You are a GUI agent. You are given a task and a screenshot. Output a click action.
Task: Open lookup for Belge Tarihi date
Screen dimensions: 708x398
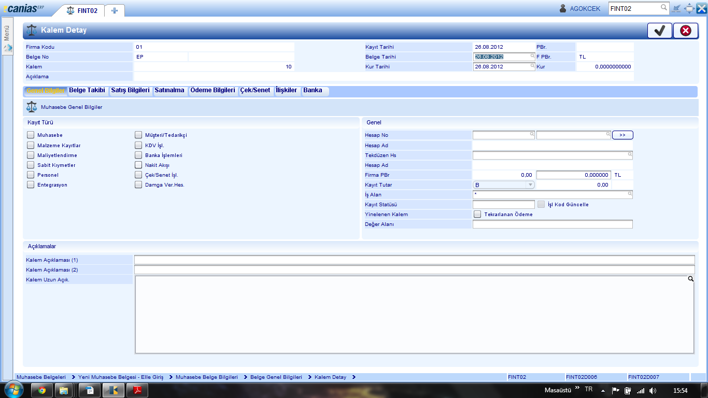532,55
